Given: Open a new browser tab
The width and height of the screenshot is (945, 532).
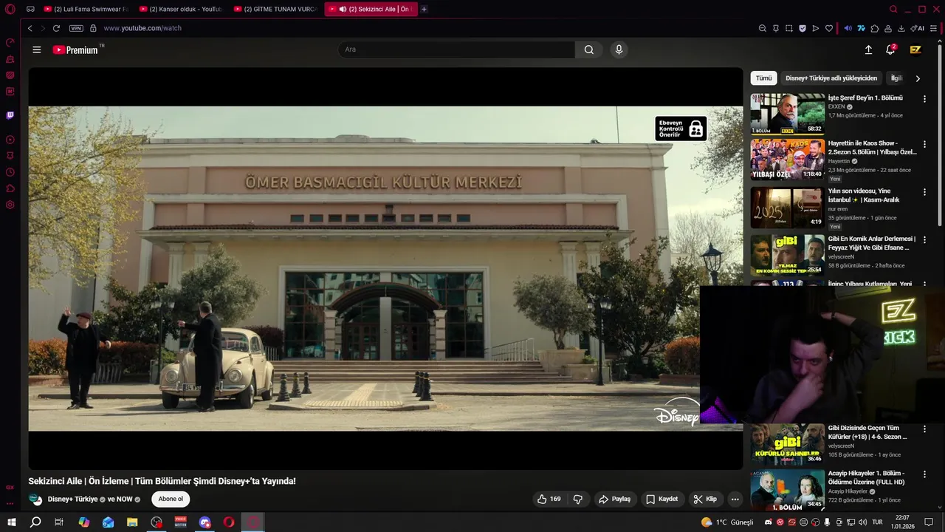Looking at the screenshot, I should (x=424, y=9).
